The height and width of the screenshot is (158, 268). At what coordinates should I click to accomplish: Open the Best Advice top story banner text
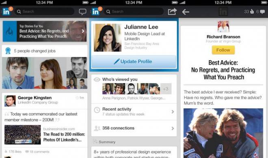[44, 34]
